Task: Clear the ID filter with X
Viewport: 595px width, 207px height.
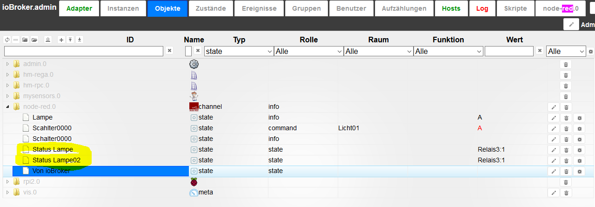Action: (169, 50)
